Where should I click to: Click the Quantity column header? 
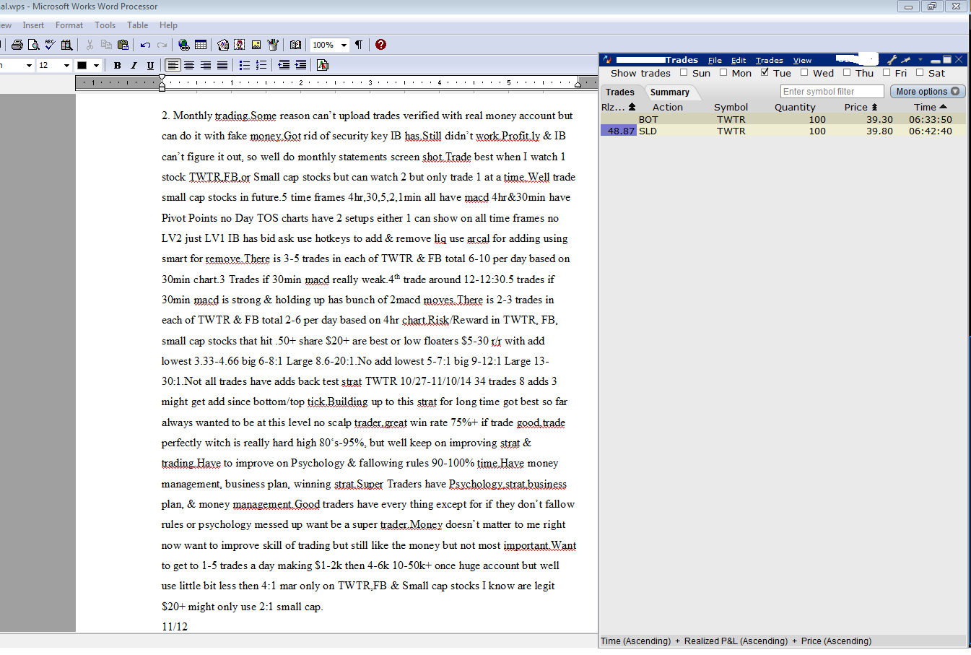795,107
